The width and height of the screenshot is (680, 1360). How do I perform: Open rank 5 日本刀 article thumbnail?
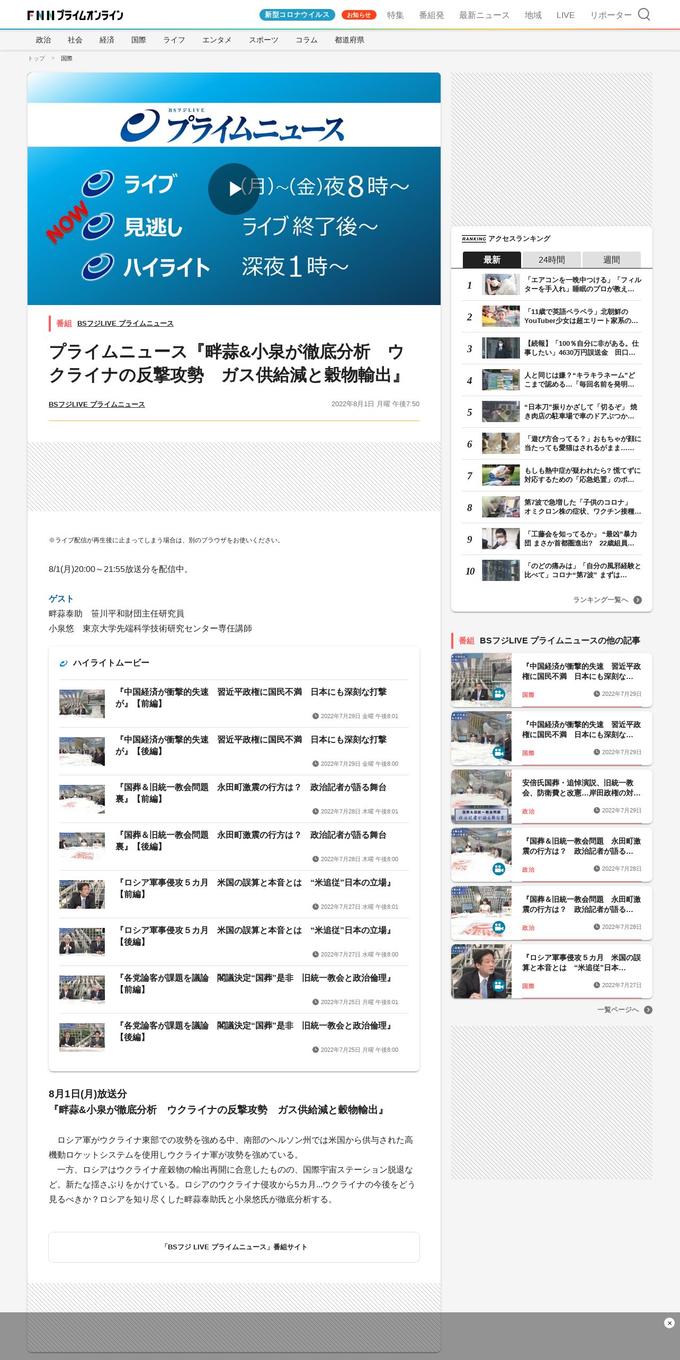[501, 411]
